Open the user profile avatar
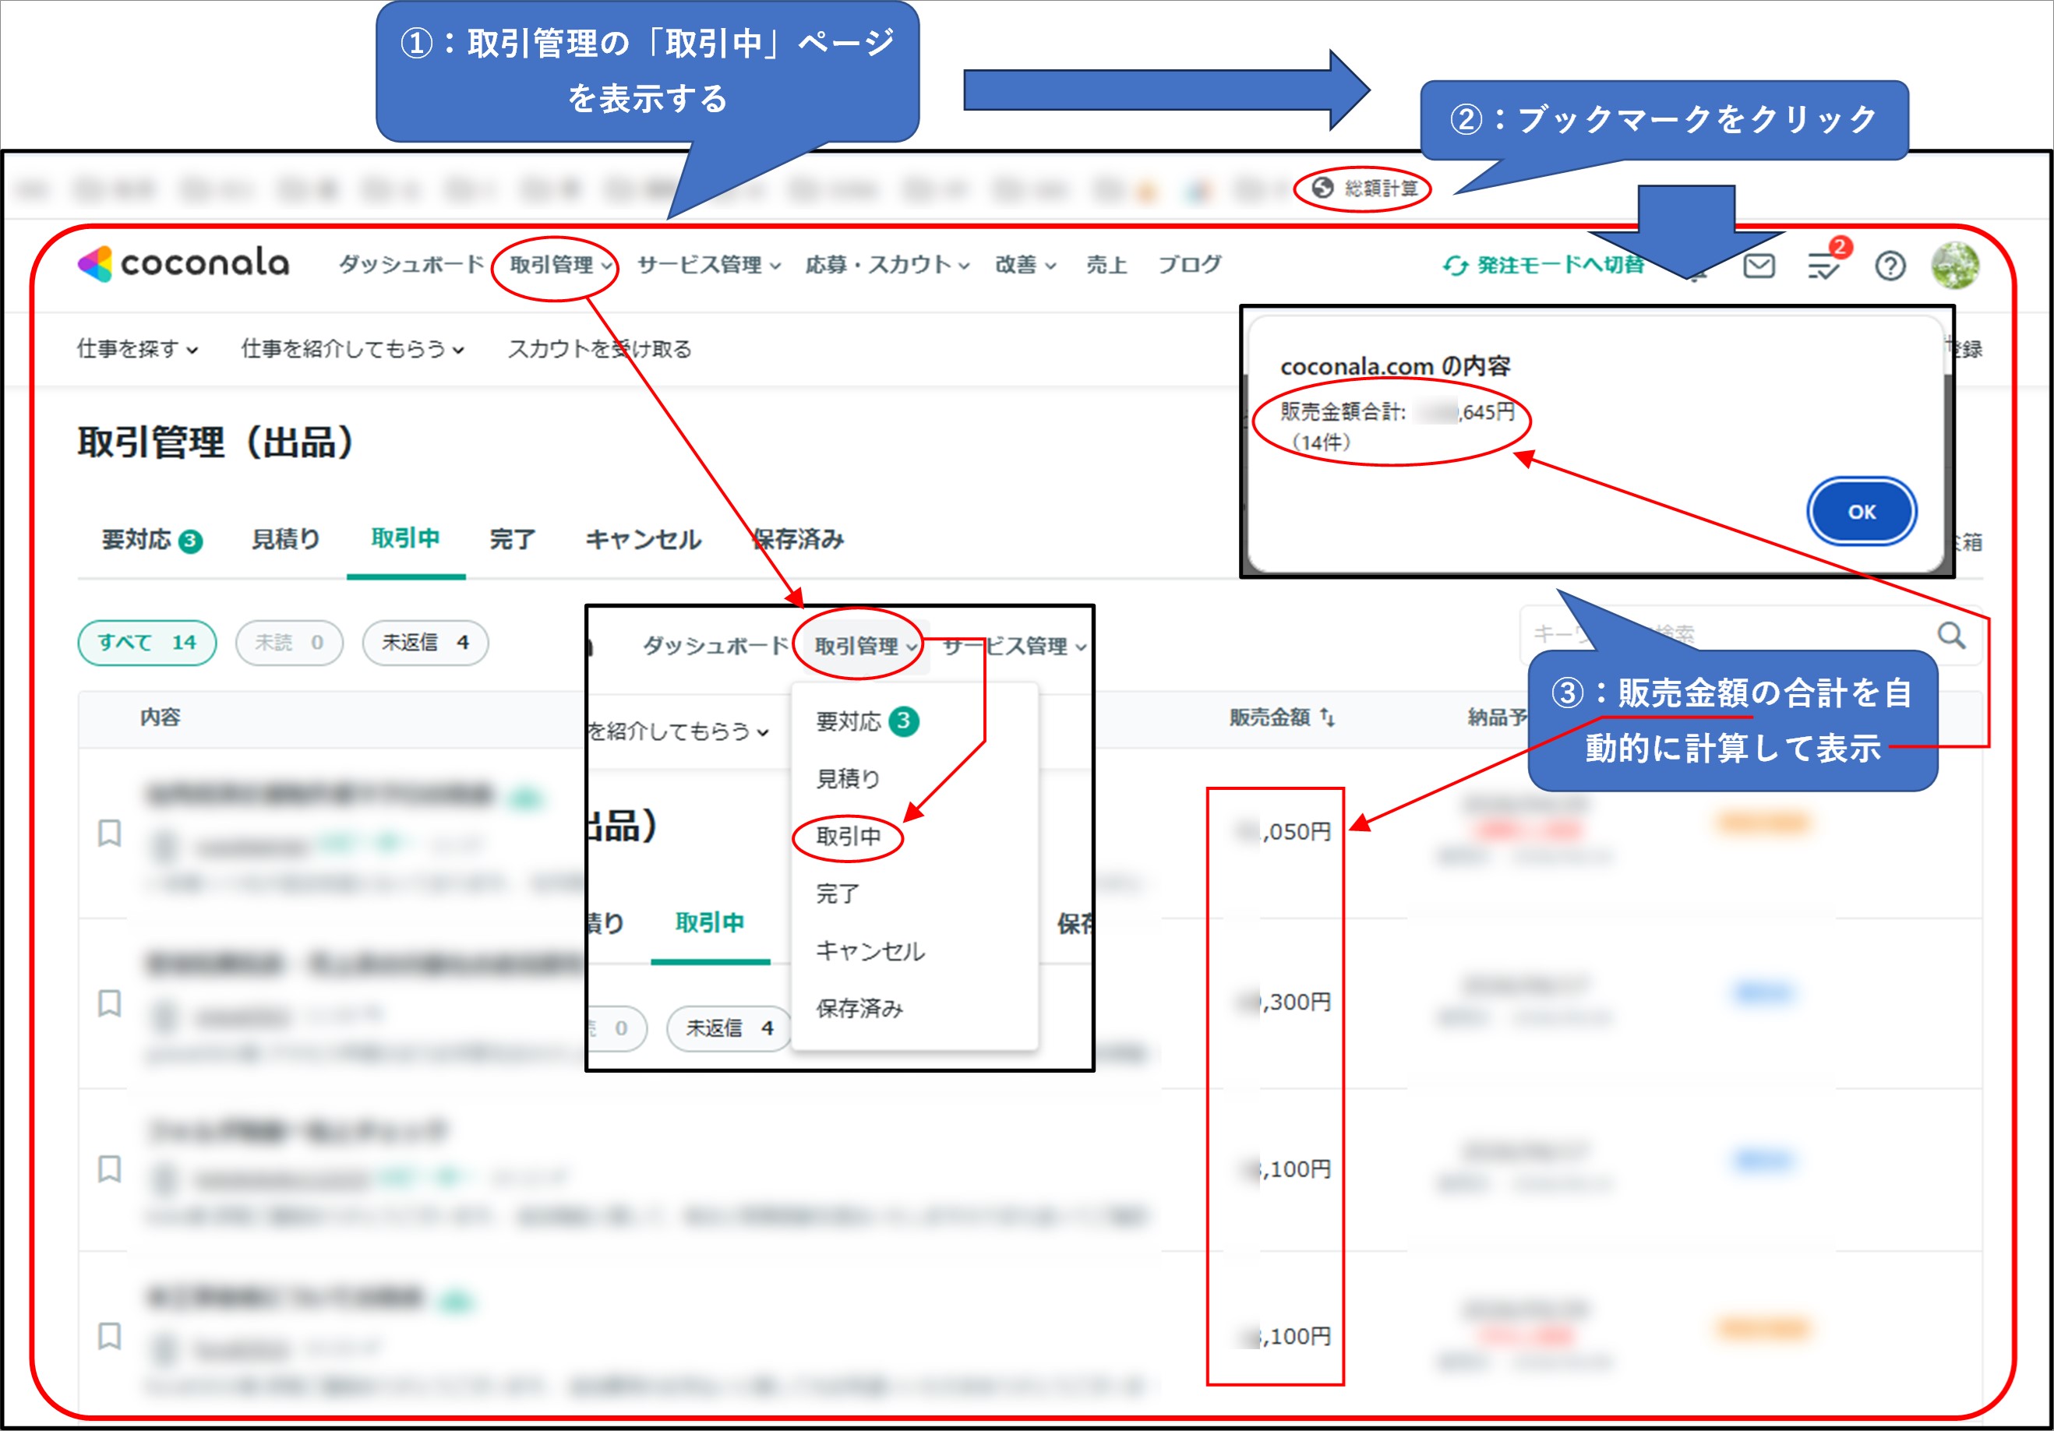The image size is (2054, 1431). pos(1955,266)
